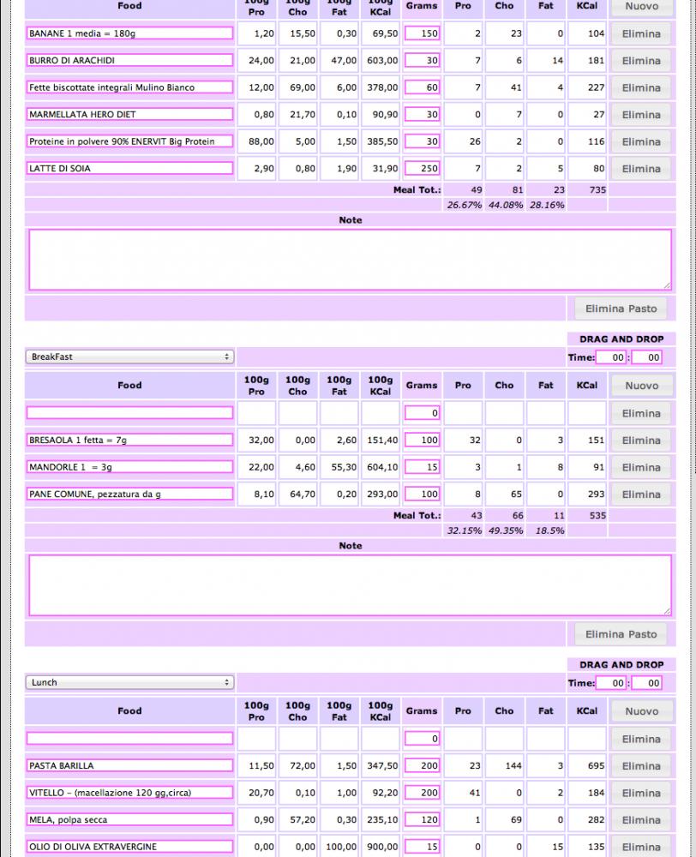Click the LATTE DI SOIA name field
The height and width of the screenshot is (857, 696).
tap(130, 168)
